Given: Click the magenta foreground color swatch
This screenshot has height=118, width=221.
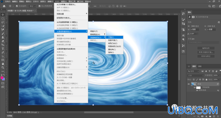Looking at the screenshot, I should (x=2, y=78).
